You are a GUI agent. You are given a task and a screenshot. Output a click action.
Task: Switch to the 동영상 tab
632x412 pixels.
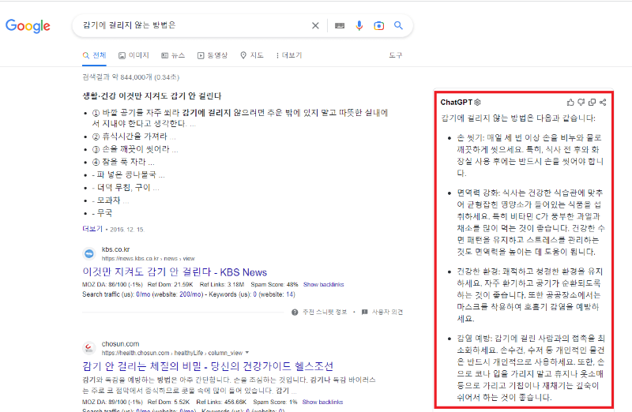pos(213,55)
